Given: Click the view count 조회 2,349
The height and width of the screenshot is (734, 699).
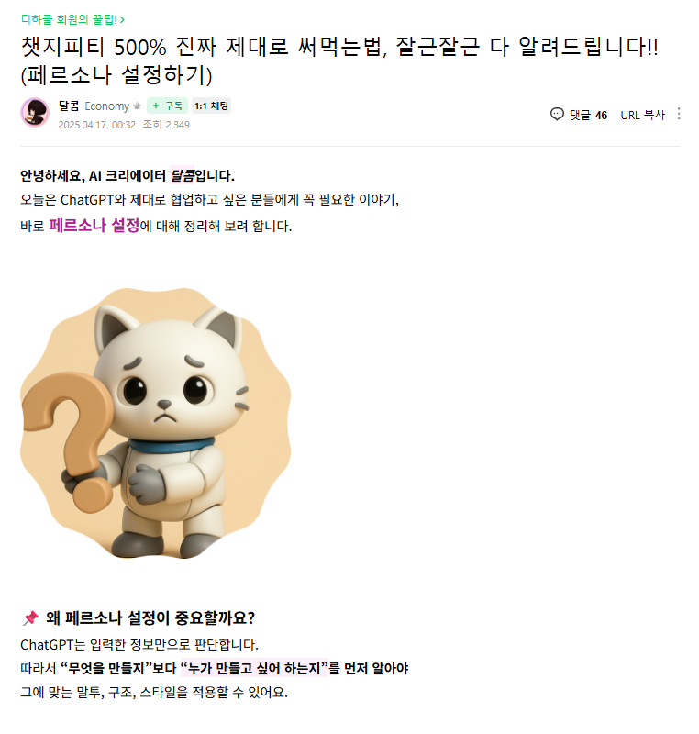Looking at the screenshot, I should point(166,125).
